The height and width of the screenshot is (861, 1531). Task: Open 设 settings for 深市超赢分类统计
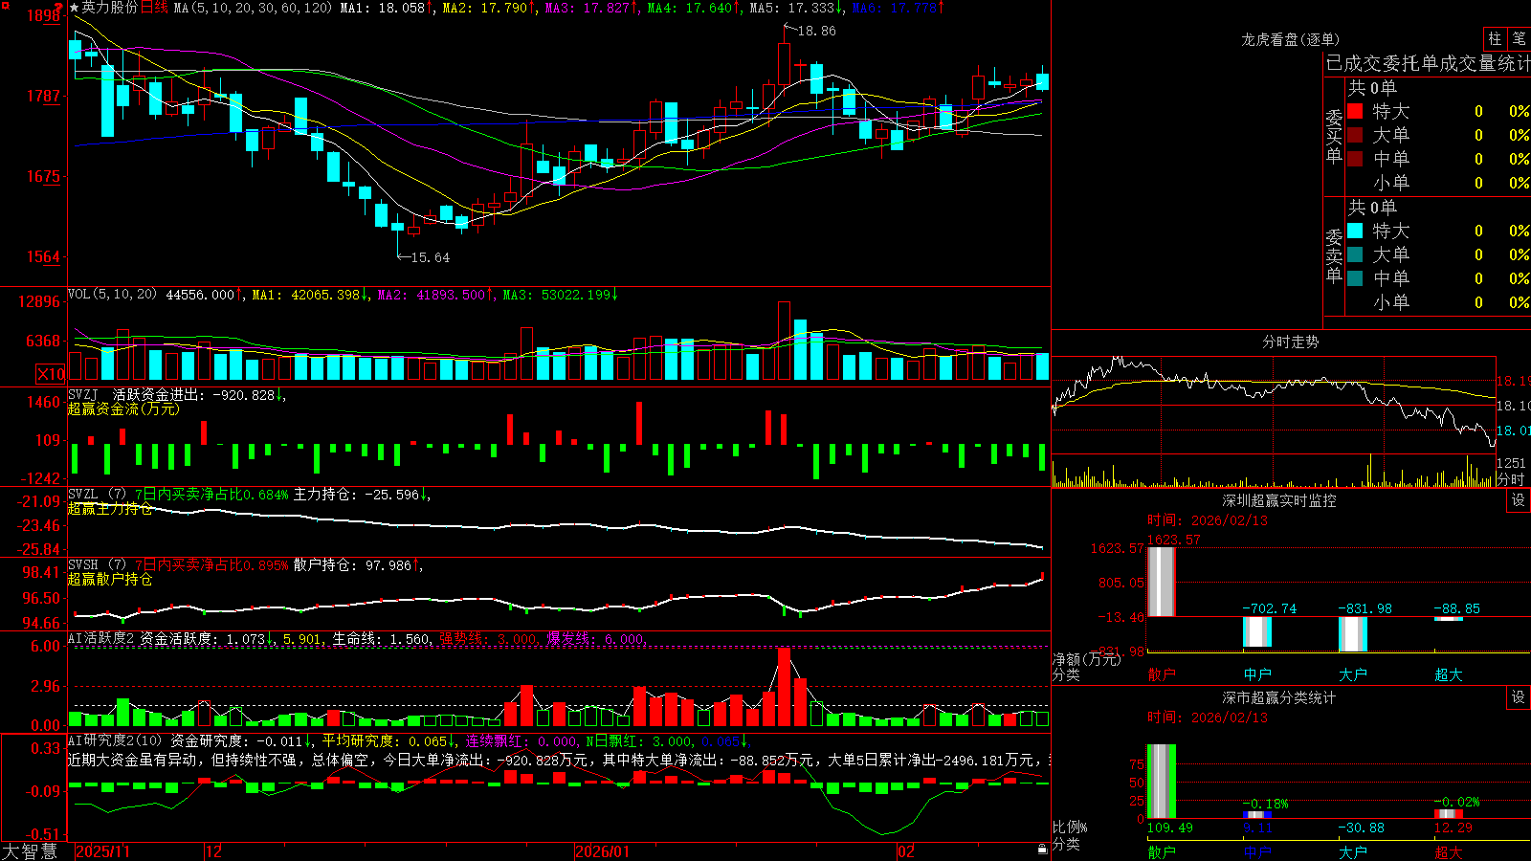point(1518,697)
